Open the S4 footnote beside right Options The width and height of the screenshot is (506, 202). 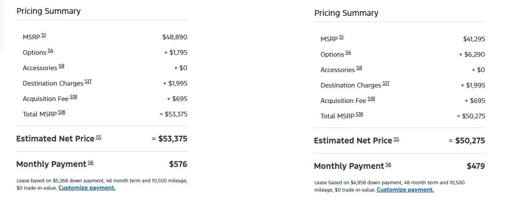click(x=348, y=52)
